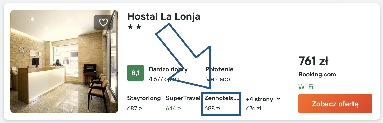Click the two-star rating icons
The height and width of the screenshot is (123, 383).
tap(134, 27)
